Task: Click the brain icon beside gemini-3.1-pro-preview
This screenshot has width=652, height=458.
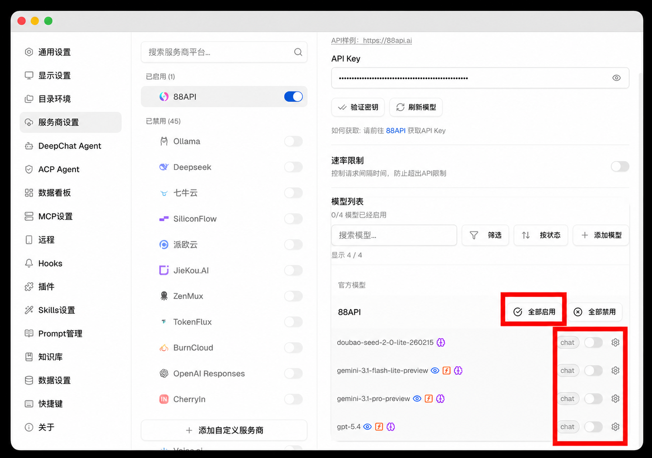Action: click(x=440, y=399)
